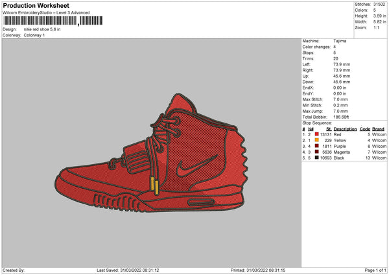
Task: Click the 'Stop Sequence:' heading
Action: click(x=317, y=123)
